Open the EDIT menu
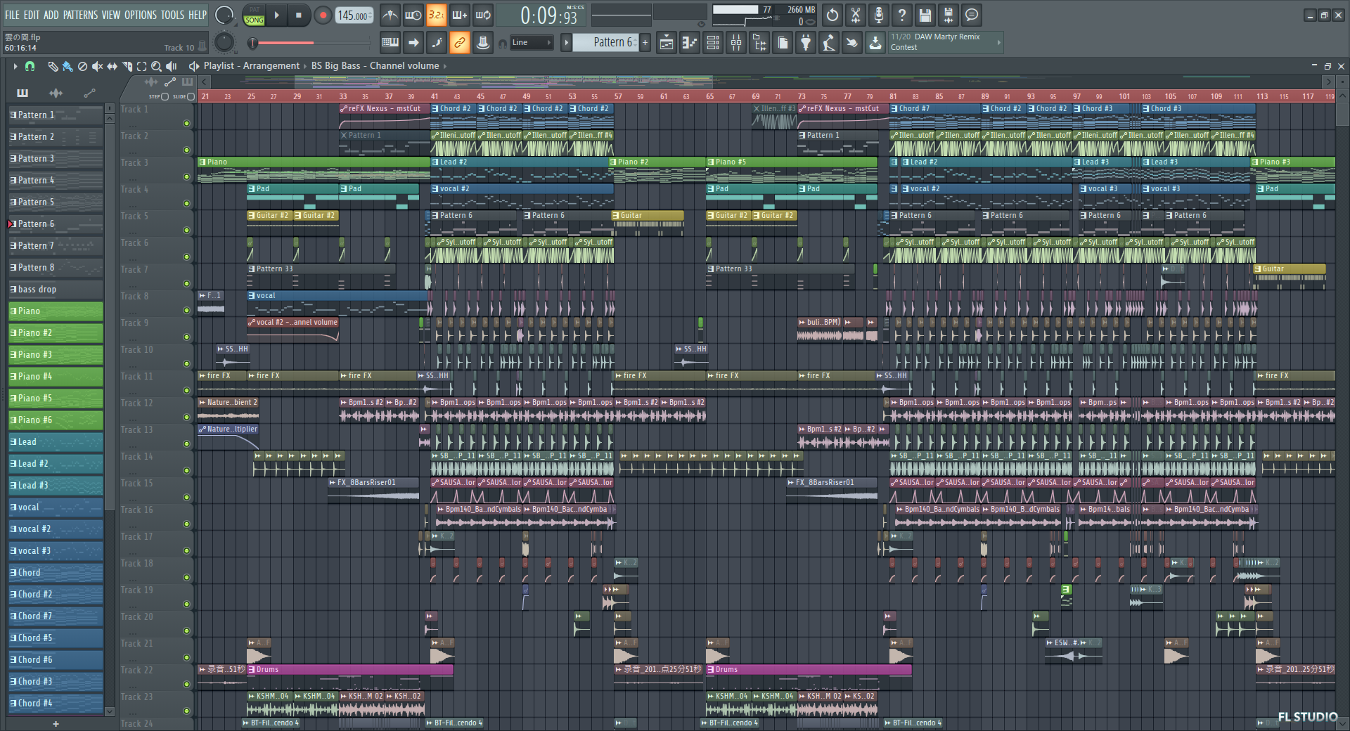 [x=32, y=15]
